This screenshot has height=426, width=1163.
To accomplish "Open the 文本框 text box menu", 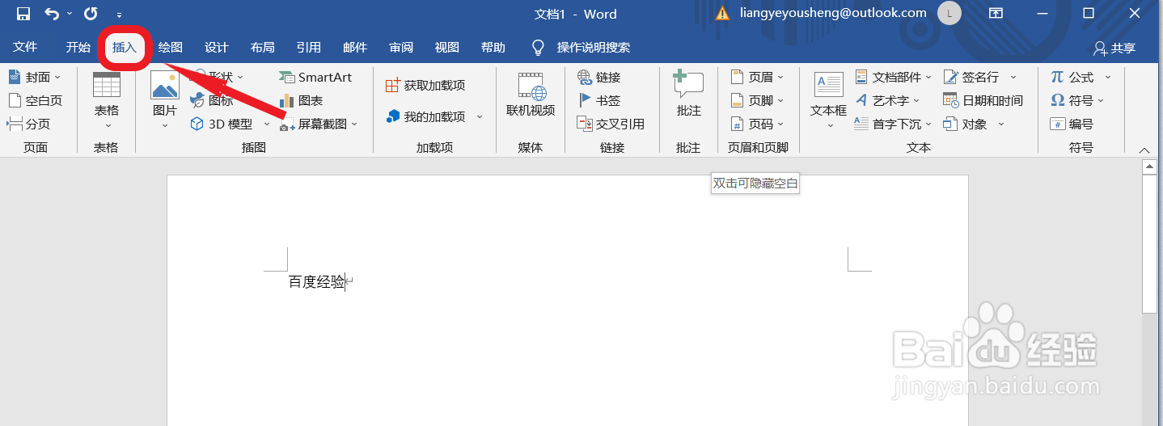I will [x=829, y=101].
